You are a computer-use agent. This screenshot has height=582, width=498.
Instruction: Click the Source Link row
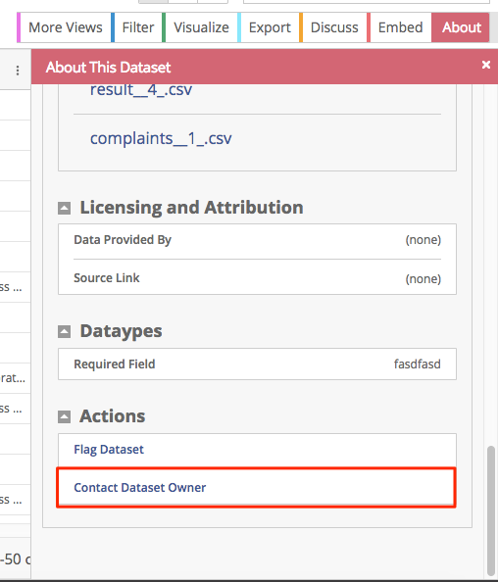(257, 278)
